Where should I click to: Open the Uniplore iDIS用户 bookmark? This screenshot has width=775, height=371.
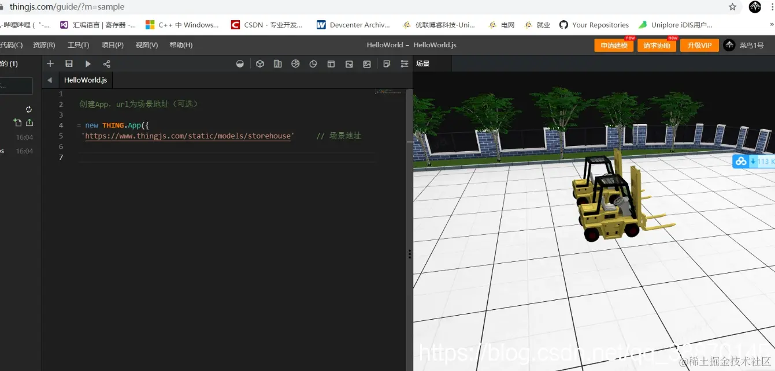tap(675, 25)
